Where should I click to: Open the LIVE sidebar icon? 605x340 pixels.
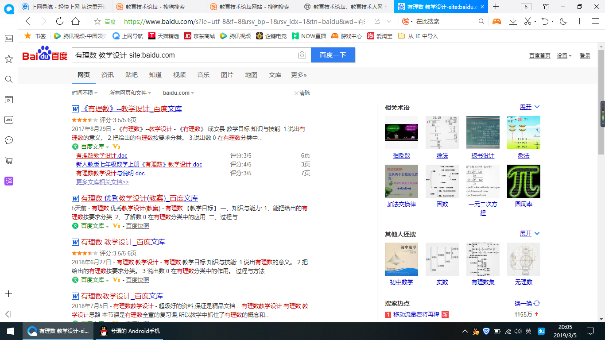point(9,120)
